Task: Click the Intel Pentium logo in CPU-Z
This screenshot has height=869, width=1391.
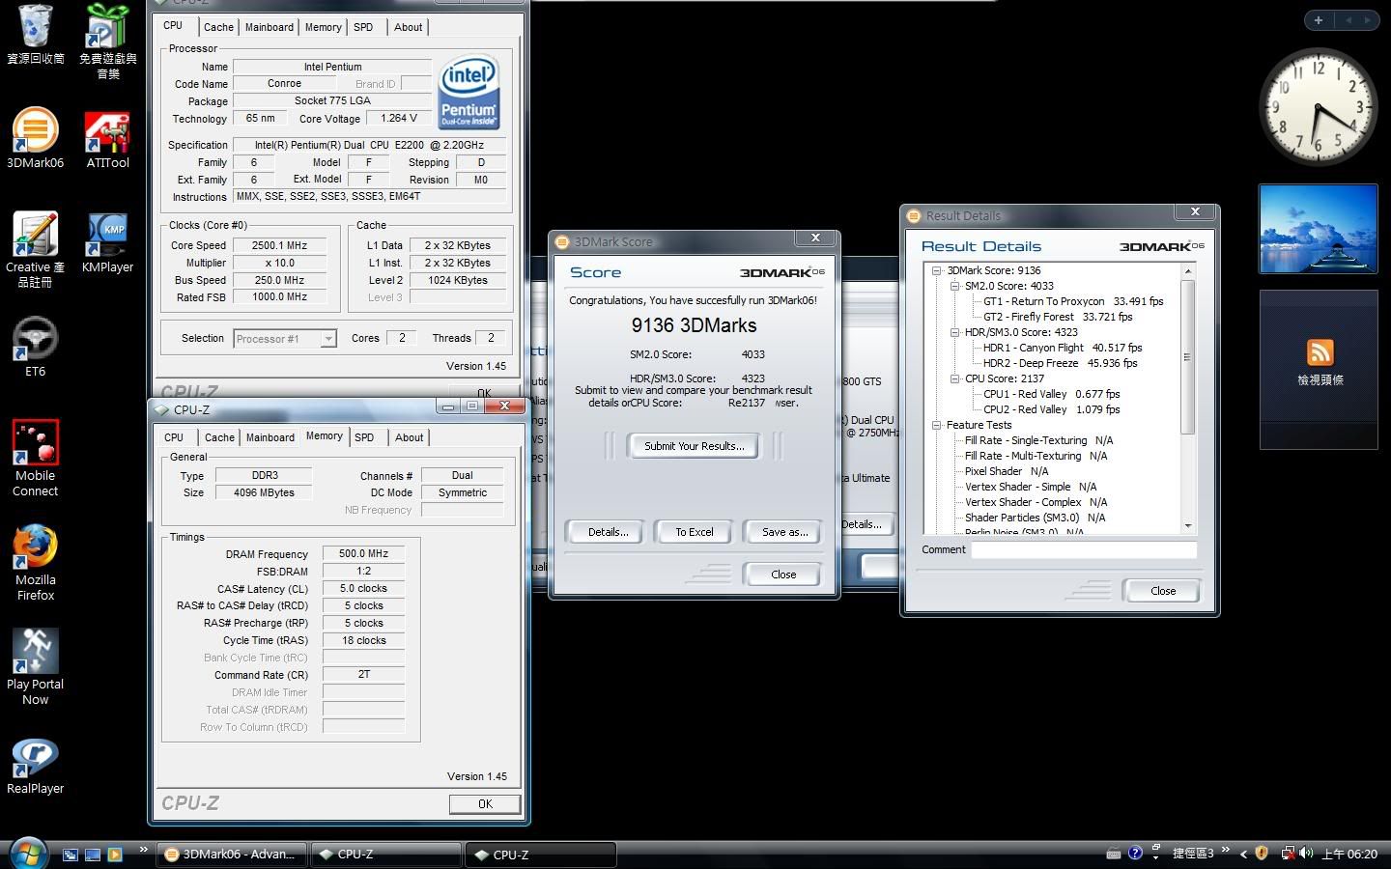Action: point(468,93)
